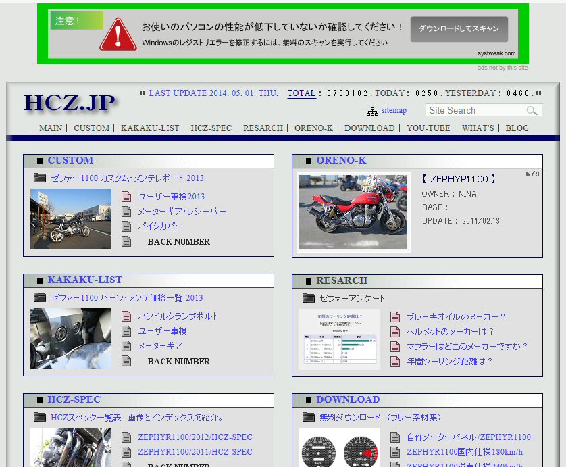Click the folder icon beside HCZスペック一覧表

40,417
